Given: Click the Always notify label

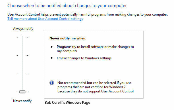Looking at the screenshot, I should point(23,29).
